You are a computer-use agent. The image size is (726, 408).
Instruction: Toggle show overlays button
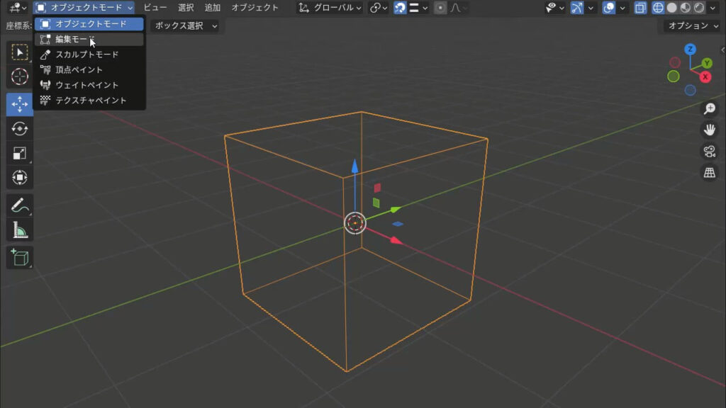tap(609, 7)
